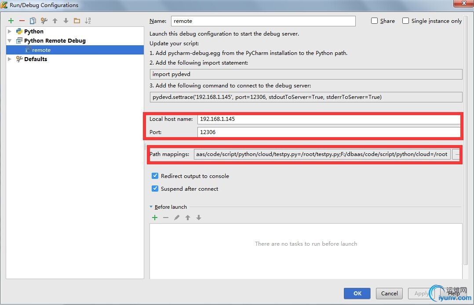Select the Defaults tree item label

(36, 59)
